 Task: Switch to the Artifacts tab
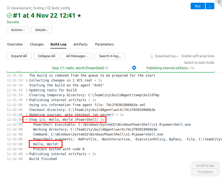pos(80,44)
